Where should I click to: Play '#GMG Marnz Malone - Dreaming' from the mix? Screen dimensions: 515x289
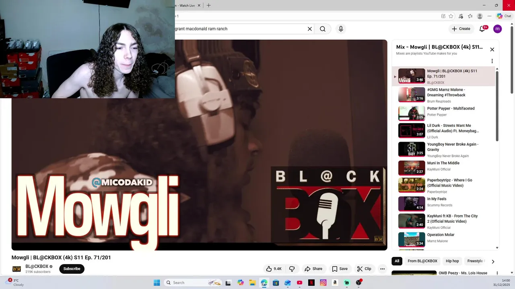444,95
